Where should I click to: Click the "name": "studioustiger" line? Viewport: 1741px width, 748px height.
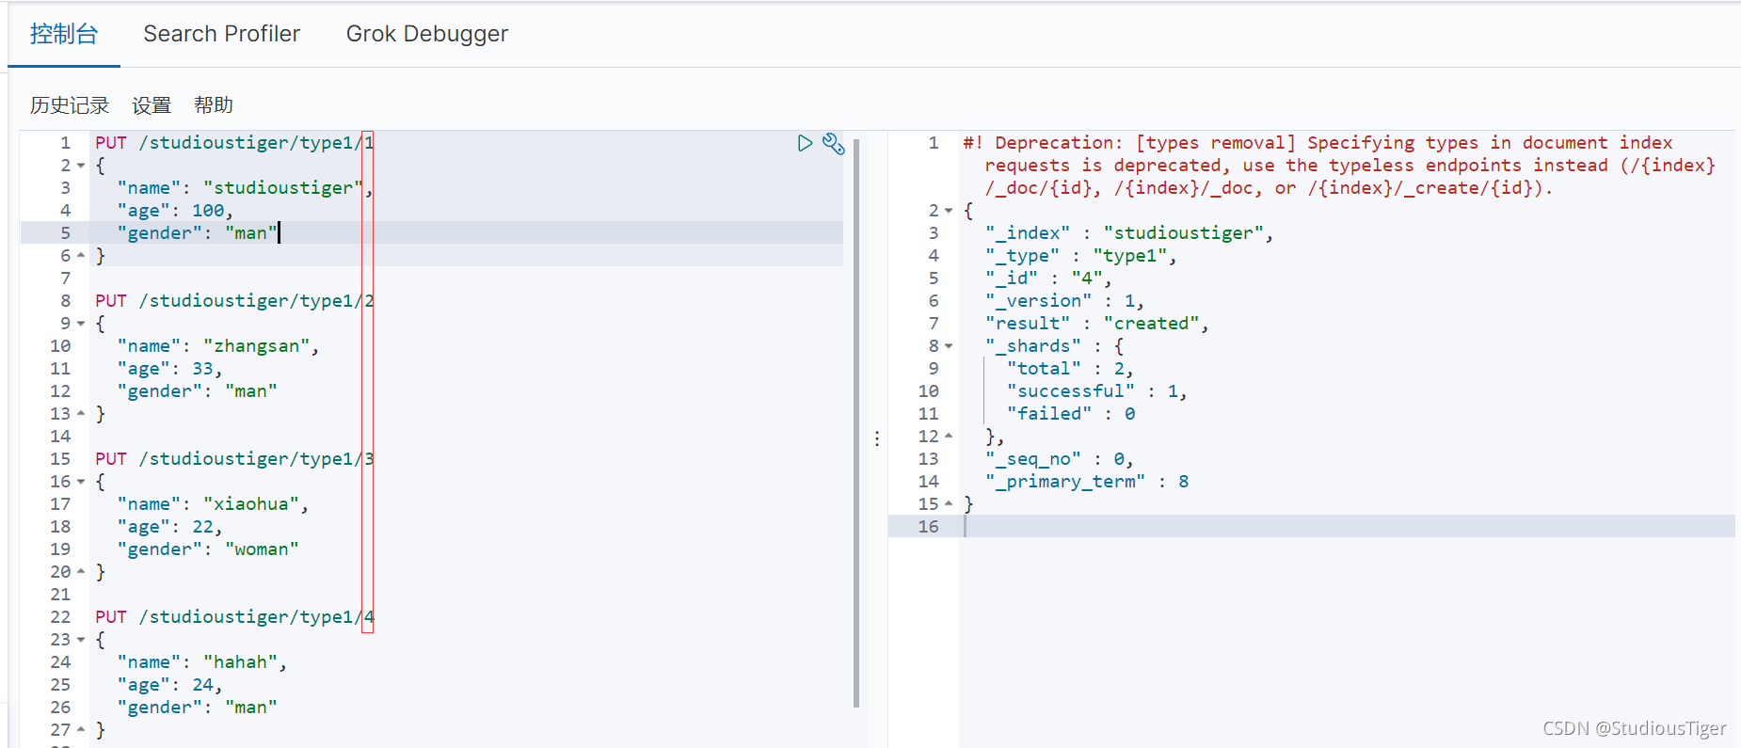point(245,188)
